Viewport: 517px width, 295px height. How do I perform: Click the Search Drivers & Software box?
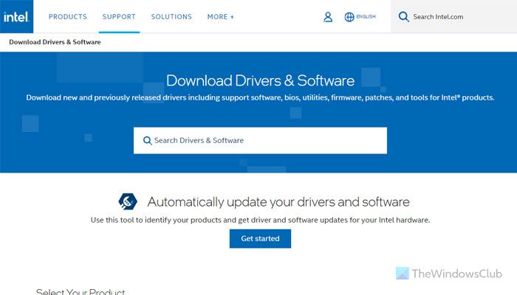[x=260, y=141]
